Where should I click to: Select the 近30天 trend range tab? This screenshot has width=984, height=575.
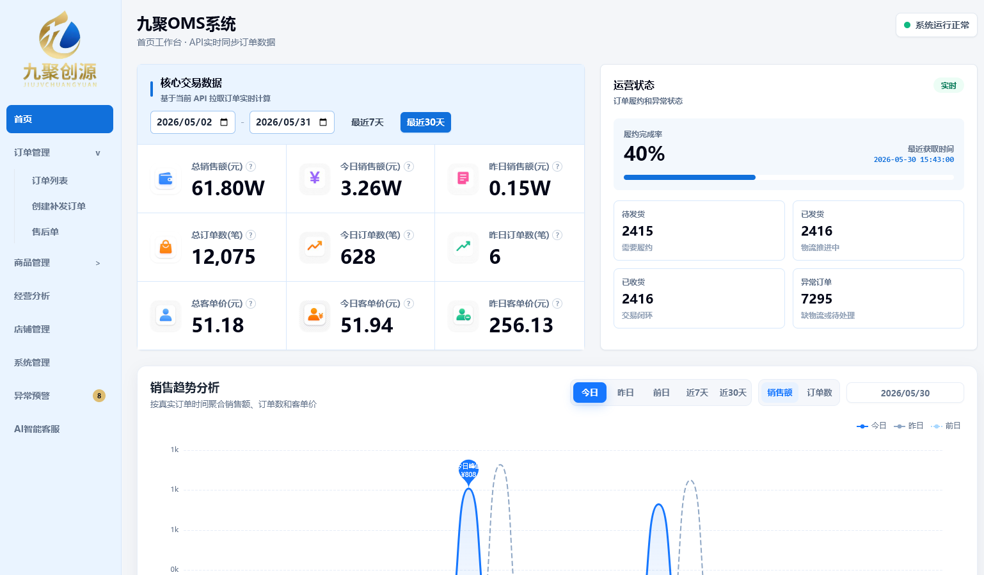[x=733, y=393]
